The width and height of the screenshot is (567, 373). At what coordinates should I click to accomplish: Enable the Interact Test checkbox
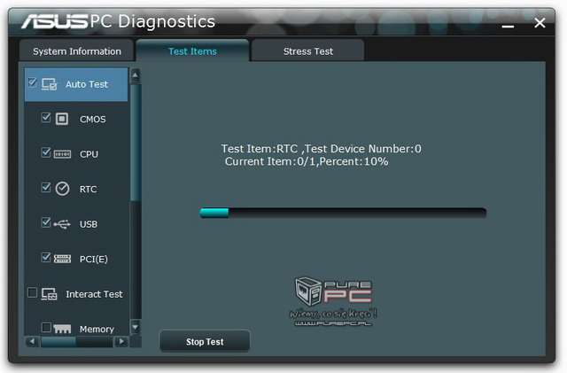32,292
